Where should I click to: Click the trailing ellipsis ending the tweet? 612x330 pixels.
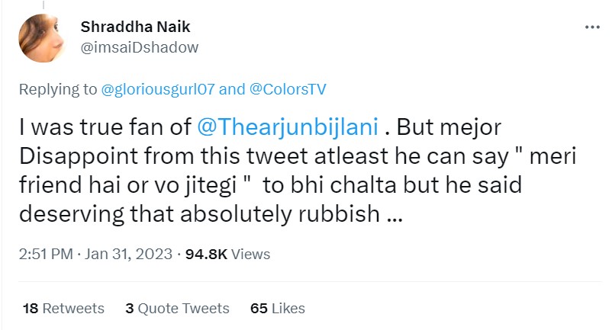pos(394,214)
